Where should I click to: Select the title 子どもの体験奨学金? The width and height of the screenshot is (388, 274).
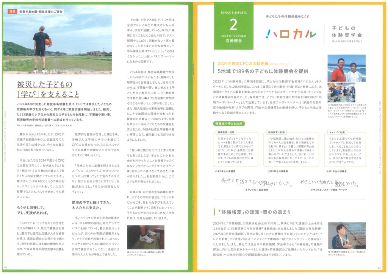pyautogui.click(x=347, y=32)
